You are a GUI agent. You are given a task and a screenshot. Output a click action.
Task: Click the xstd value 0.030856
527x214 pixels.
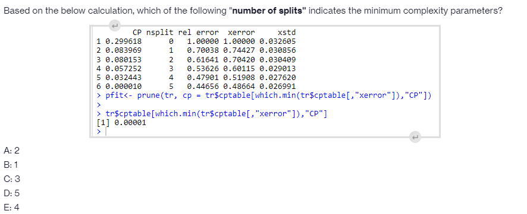point(278,51)
